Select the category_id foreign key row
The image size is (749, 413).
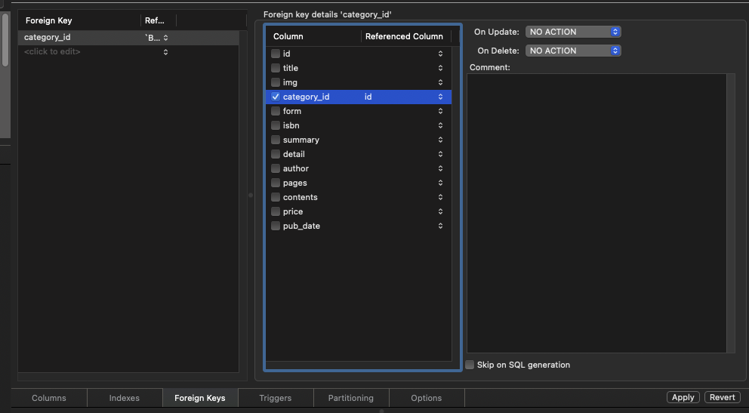pos(128,37)
